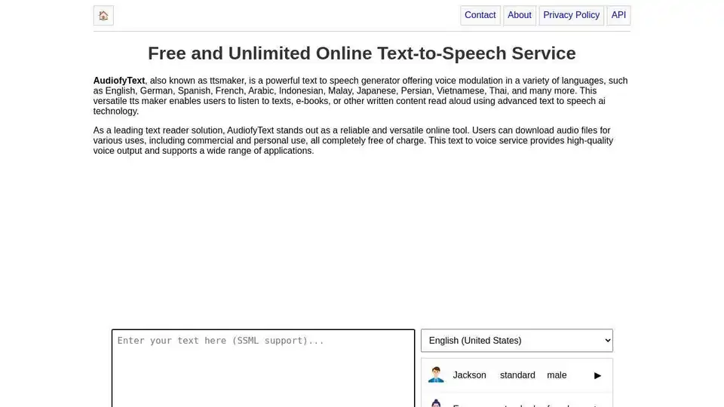
Task: Open the Contact page
Action: click(x=480, y=15)
